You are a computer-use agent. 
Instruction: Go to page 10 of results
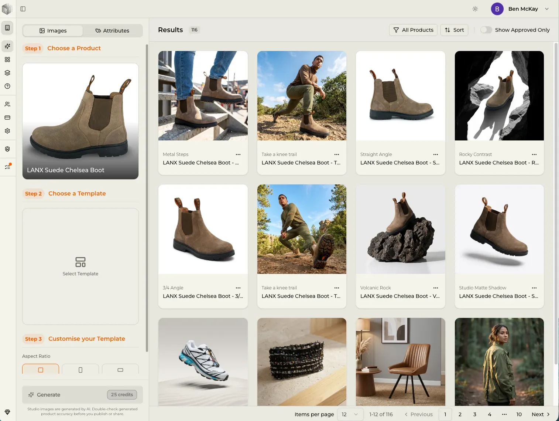(519, 414)
